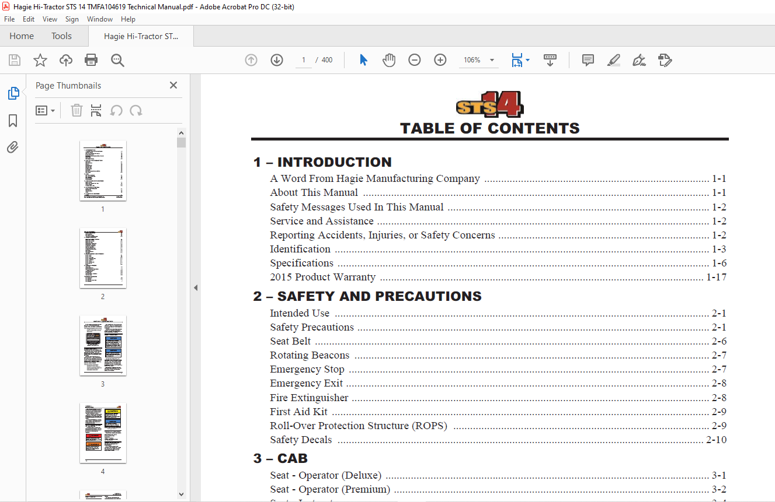Switch to the Tools tab

coord(61,36)
